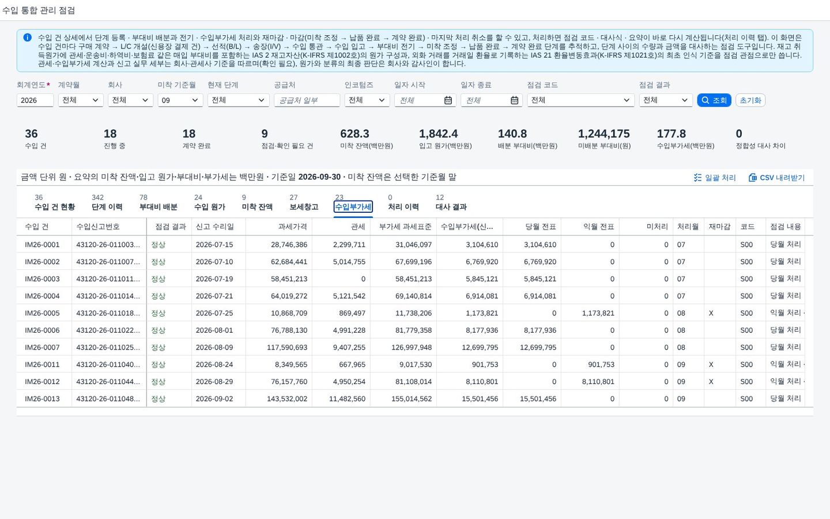The height and width of the screenshot is (519, 830).
Task: Open the 처리 이력 tab
Action: click(x=403, y=202)
